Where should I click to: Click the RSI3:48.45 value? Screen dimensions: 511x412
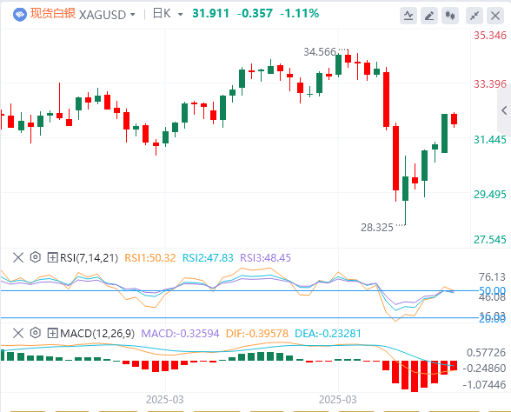(265, 258)
